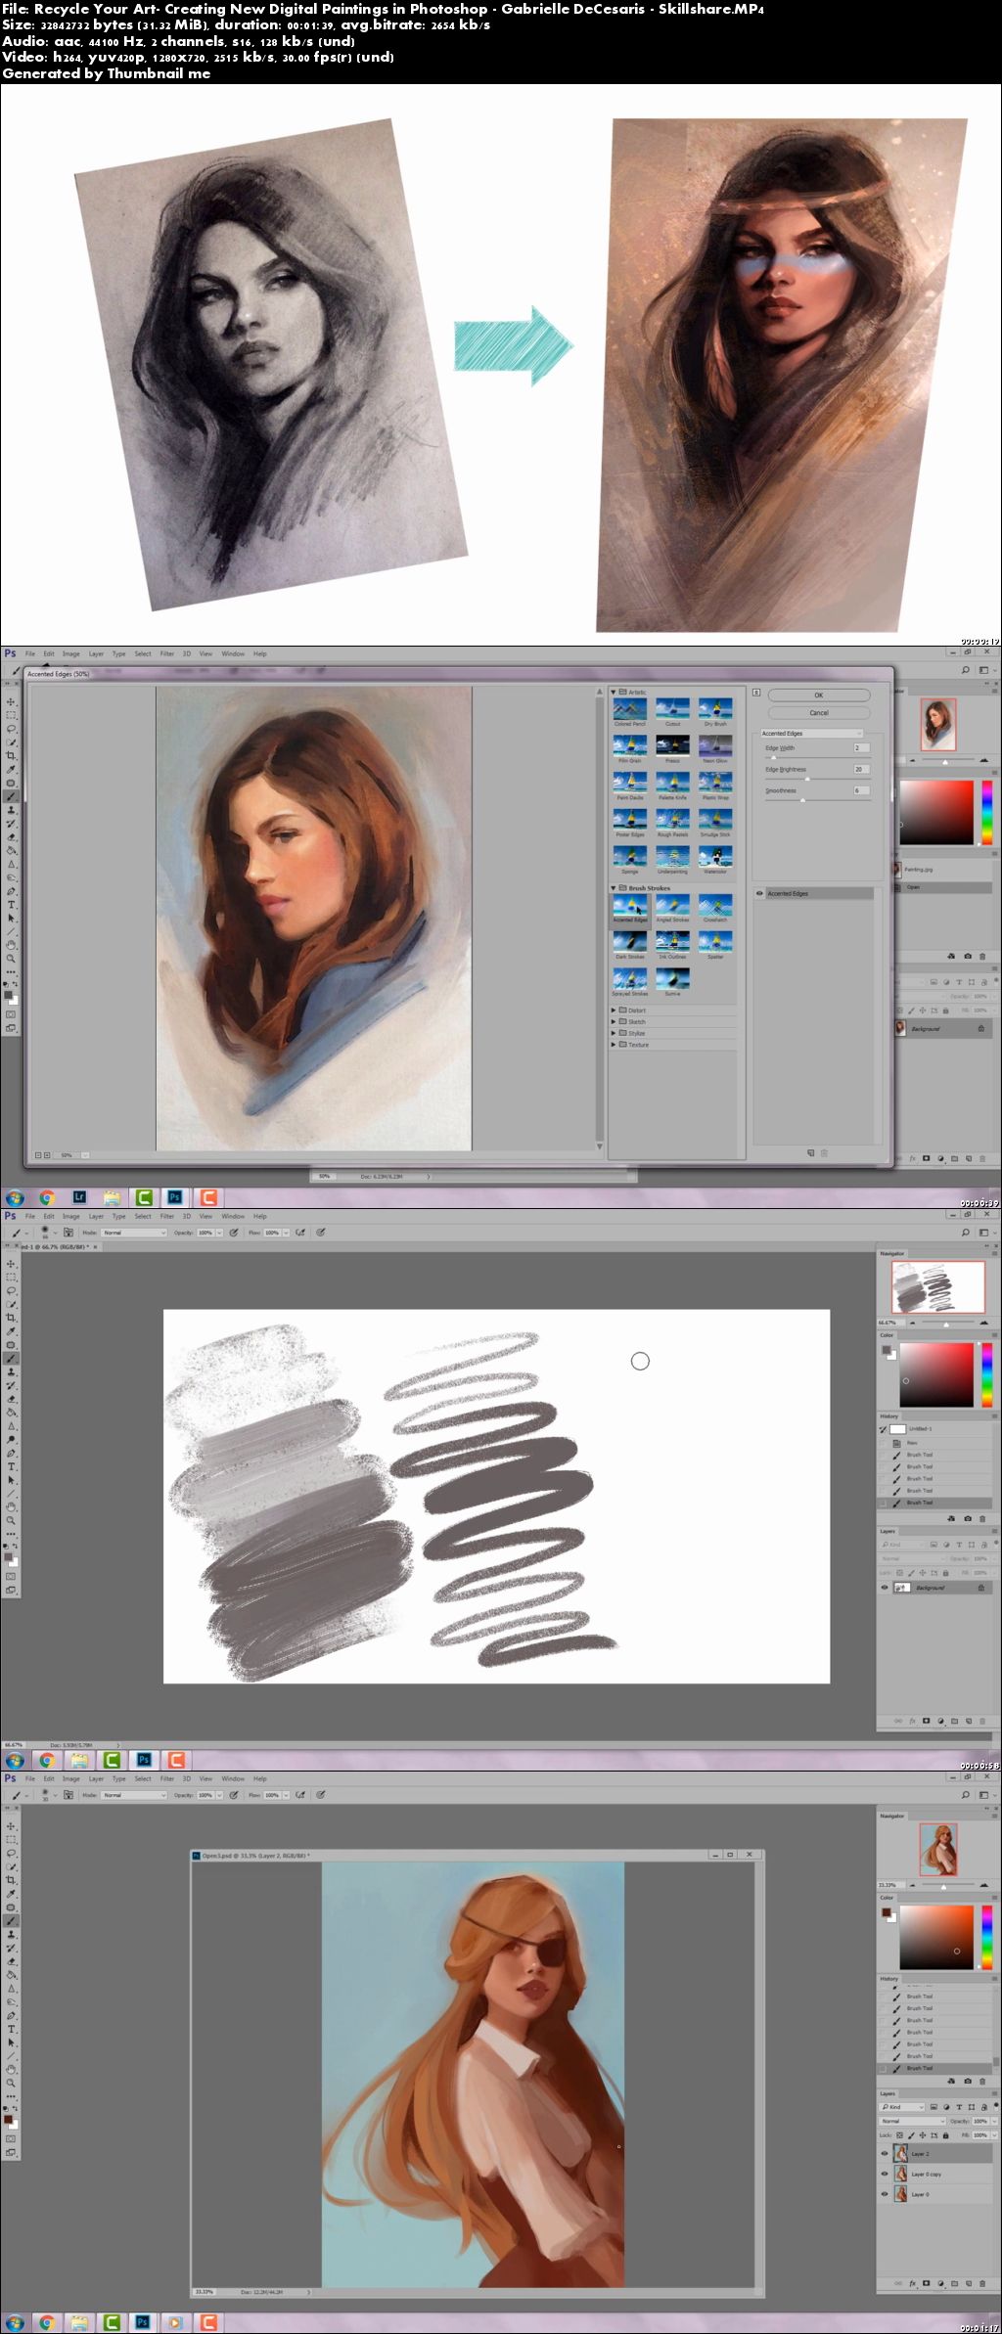The image size is (1002, 2334).
Task: Select Eyedropper tool in the eyepatch portrait frame
Action: coord(12,1894)
